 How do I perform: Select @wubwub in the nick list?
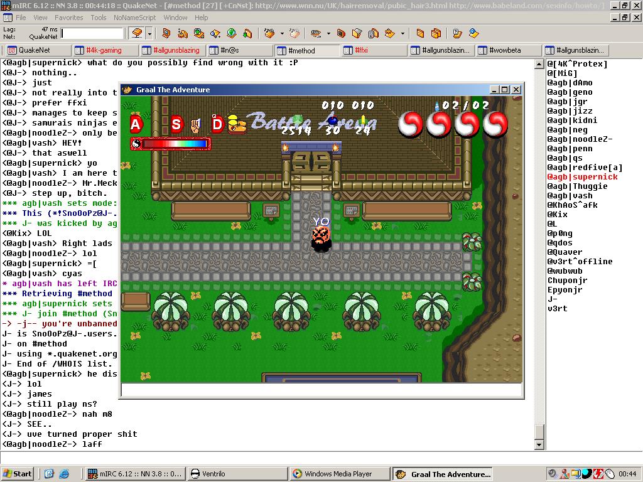(565, 271)
